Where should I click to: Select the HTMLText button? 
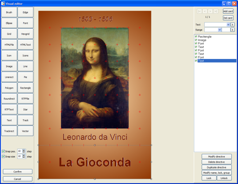click(x=25, y=45)
